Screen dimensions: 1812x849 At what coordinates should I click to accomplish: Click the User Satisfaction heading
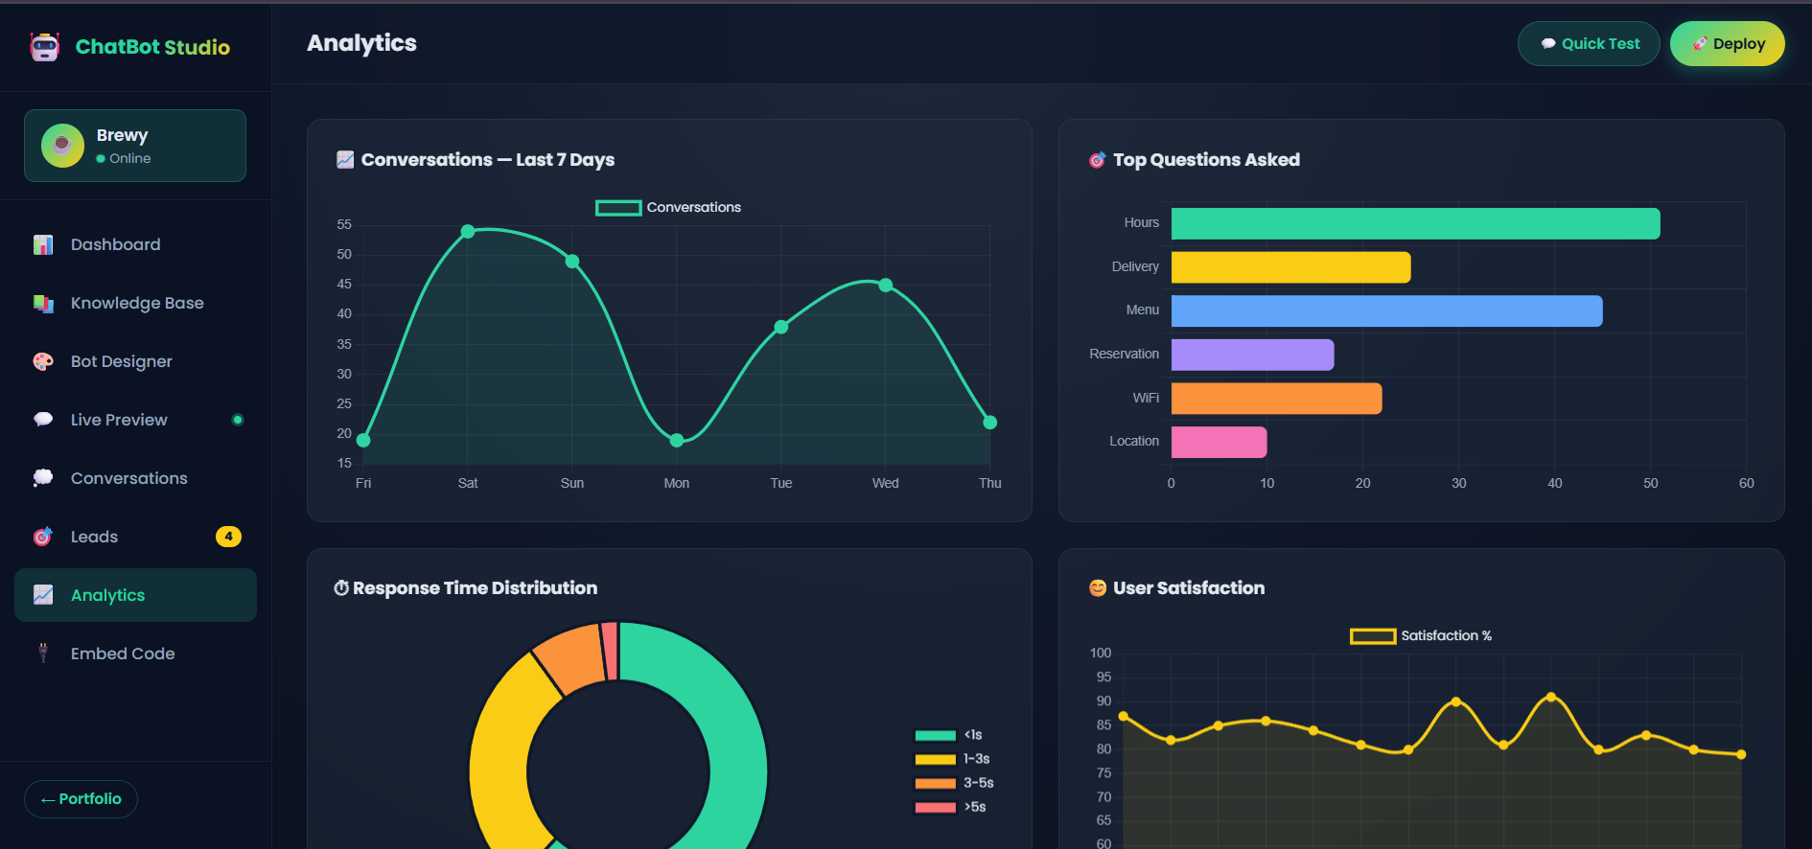[x=1189, y=588]
